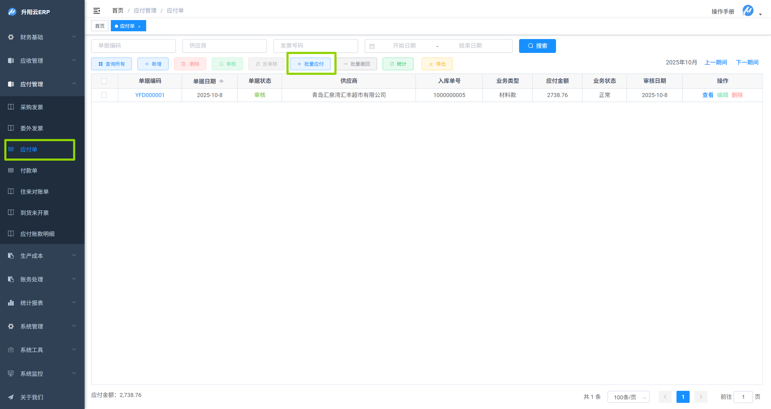This screenshot has width=771, height=409.
Task: Click the blue 搜索 button
Action: tap(537, 46)
